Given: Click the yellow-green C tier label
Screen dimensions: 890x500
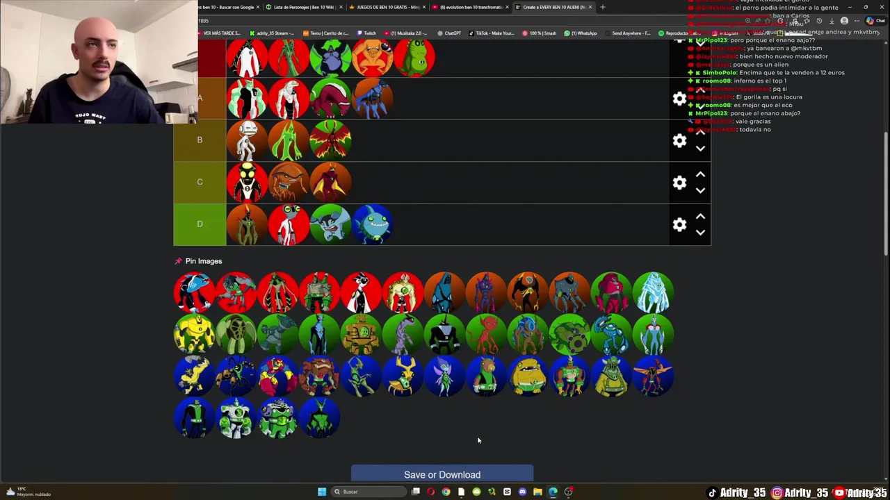Looking at the screenshot, I should coord(200,182).
